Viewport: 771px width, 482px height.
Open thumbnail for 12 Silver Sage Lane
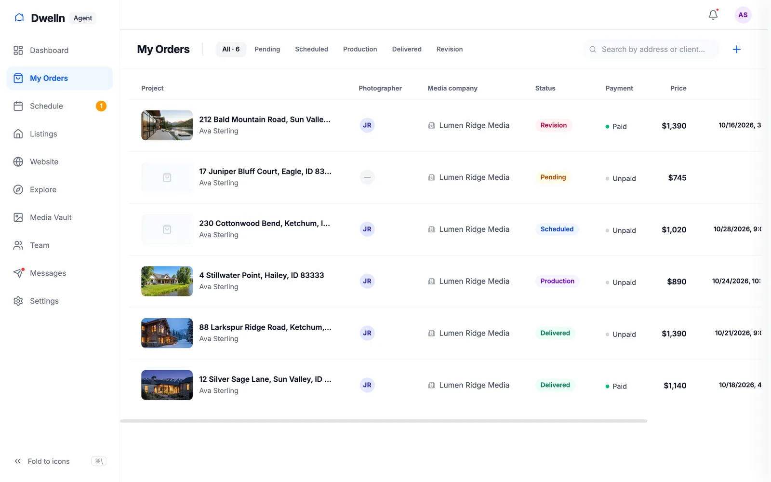click(x=167, y=385)
